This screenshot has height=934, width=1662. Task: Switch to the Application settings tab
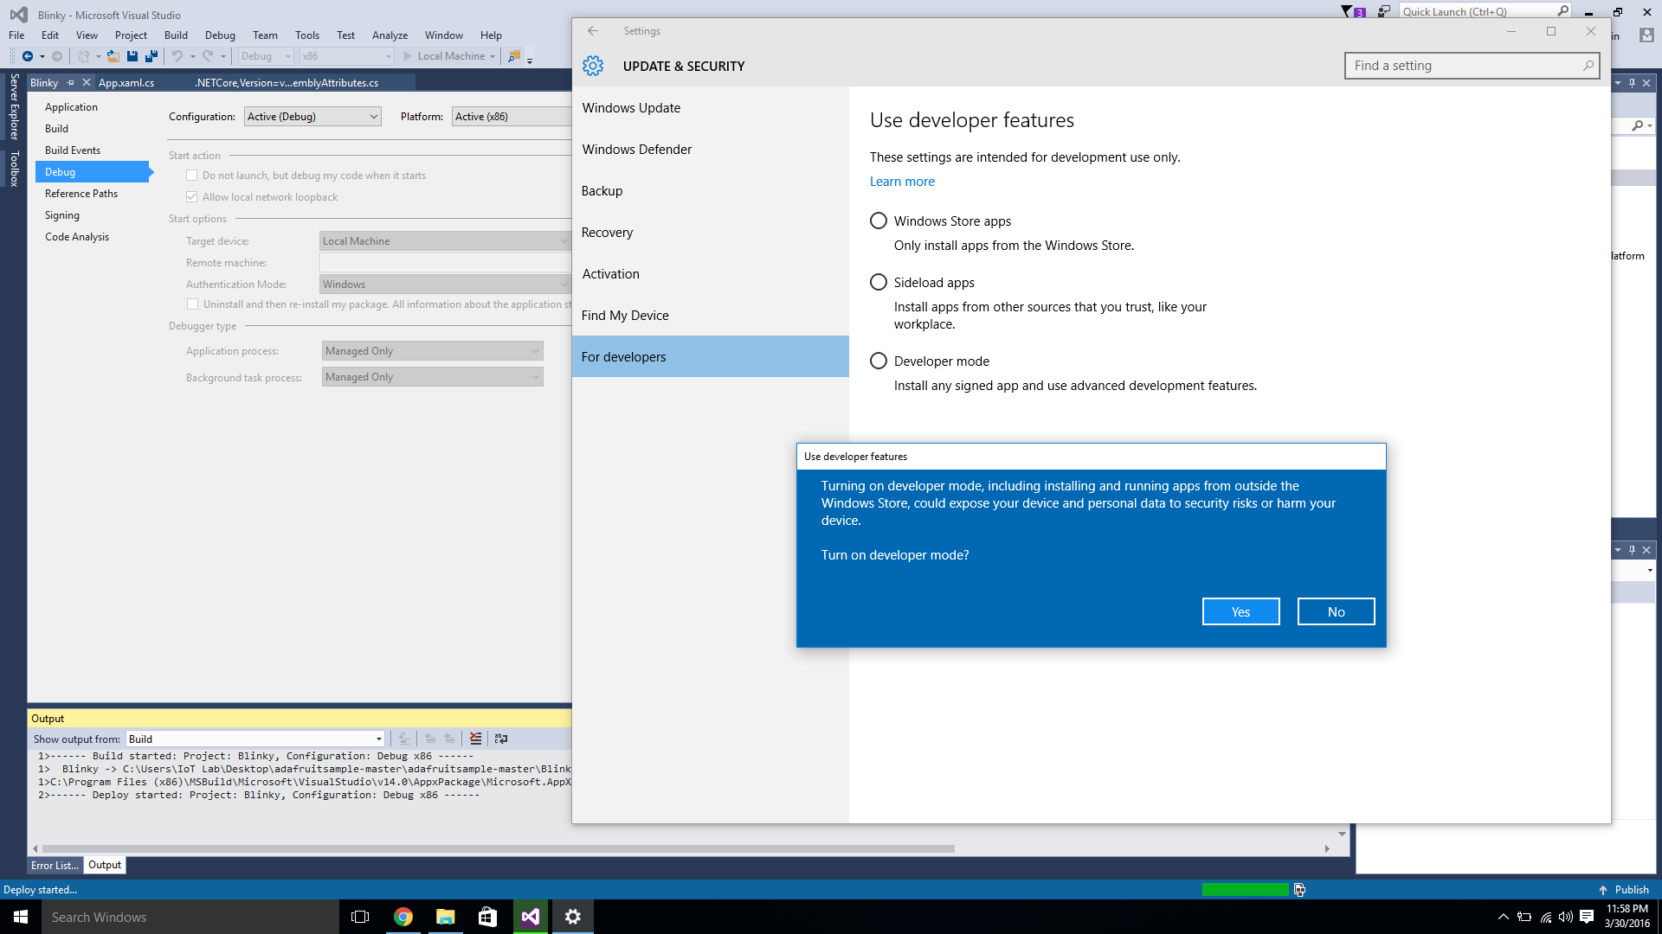(x=72, y=106)
